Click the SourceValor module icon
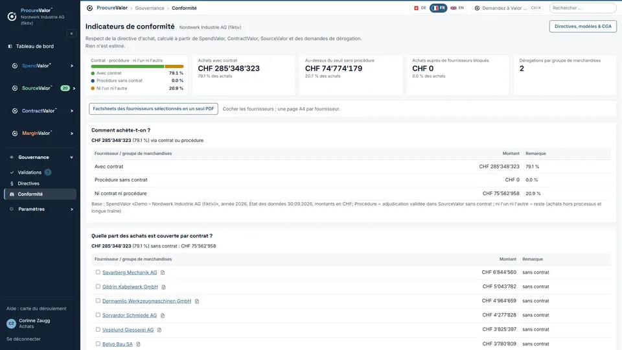 pos(15,88)
